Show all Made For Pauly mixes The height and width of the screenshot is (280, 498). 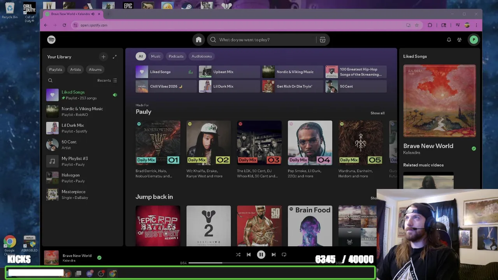[377, 113]
